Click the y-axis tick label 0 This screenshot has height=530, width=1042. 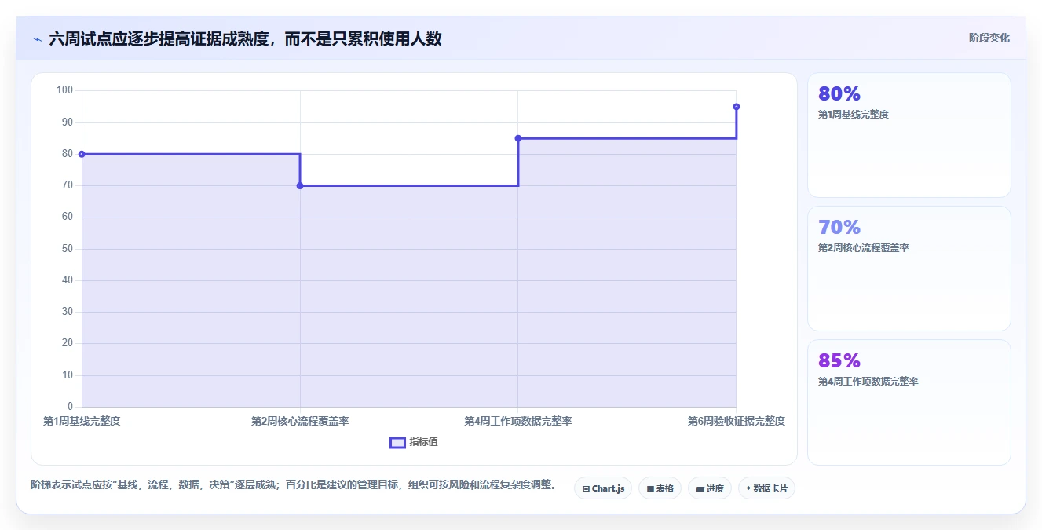70,407
